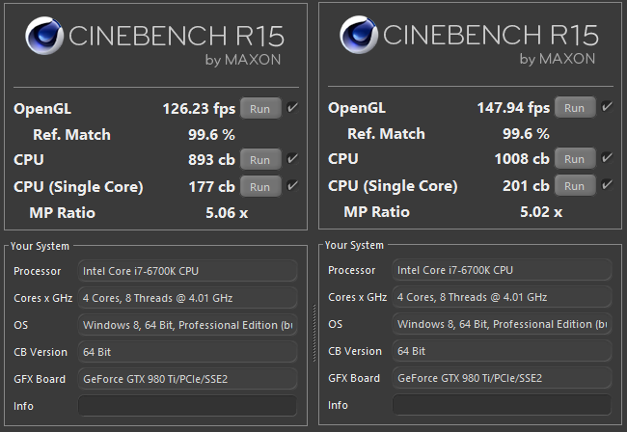The image size is (627, 432).
Task: Click the GFX Board field in right panel
Action: [x=502, y=378]
